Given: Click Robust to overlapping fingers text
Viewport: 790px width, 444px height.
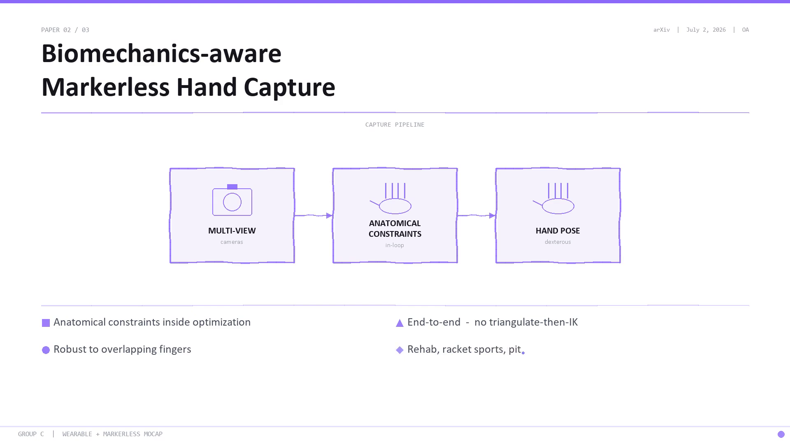Looking at the screenshot, I should (122, 349).
